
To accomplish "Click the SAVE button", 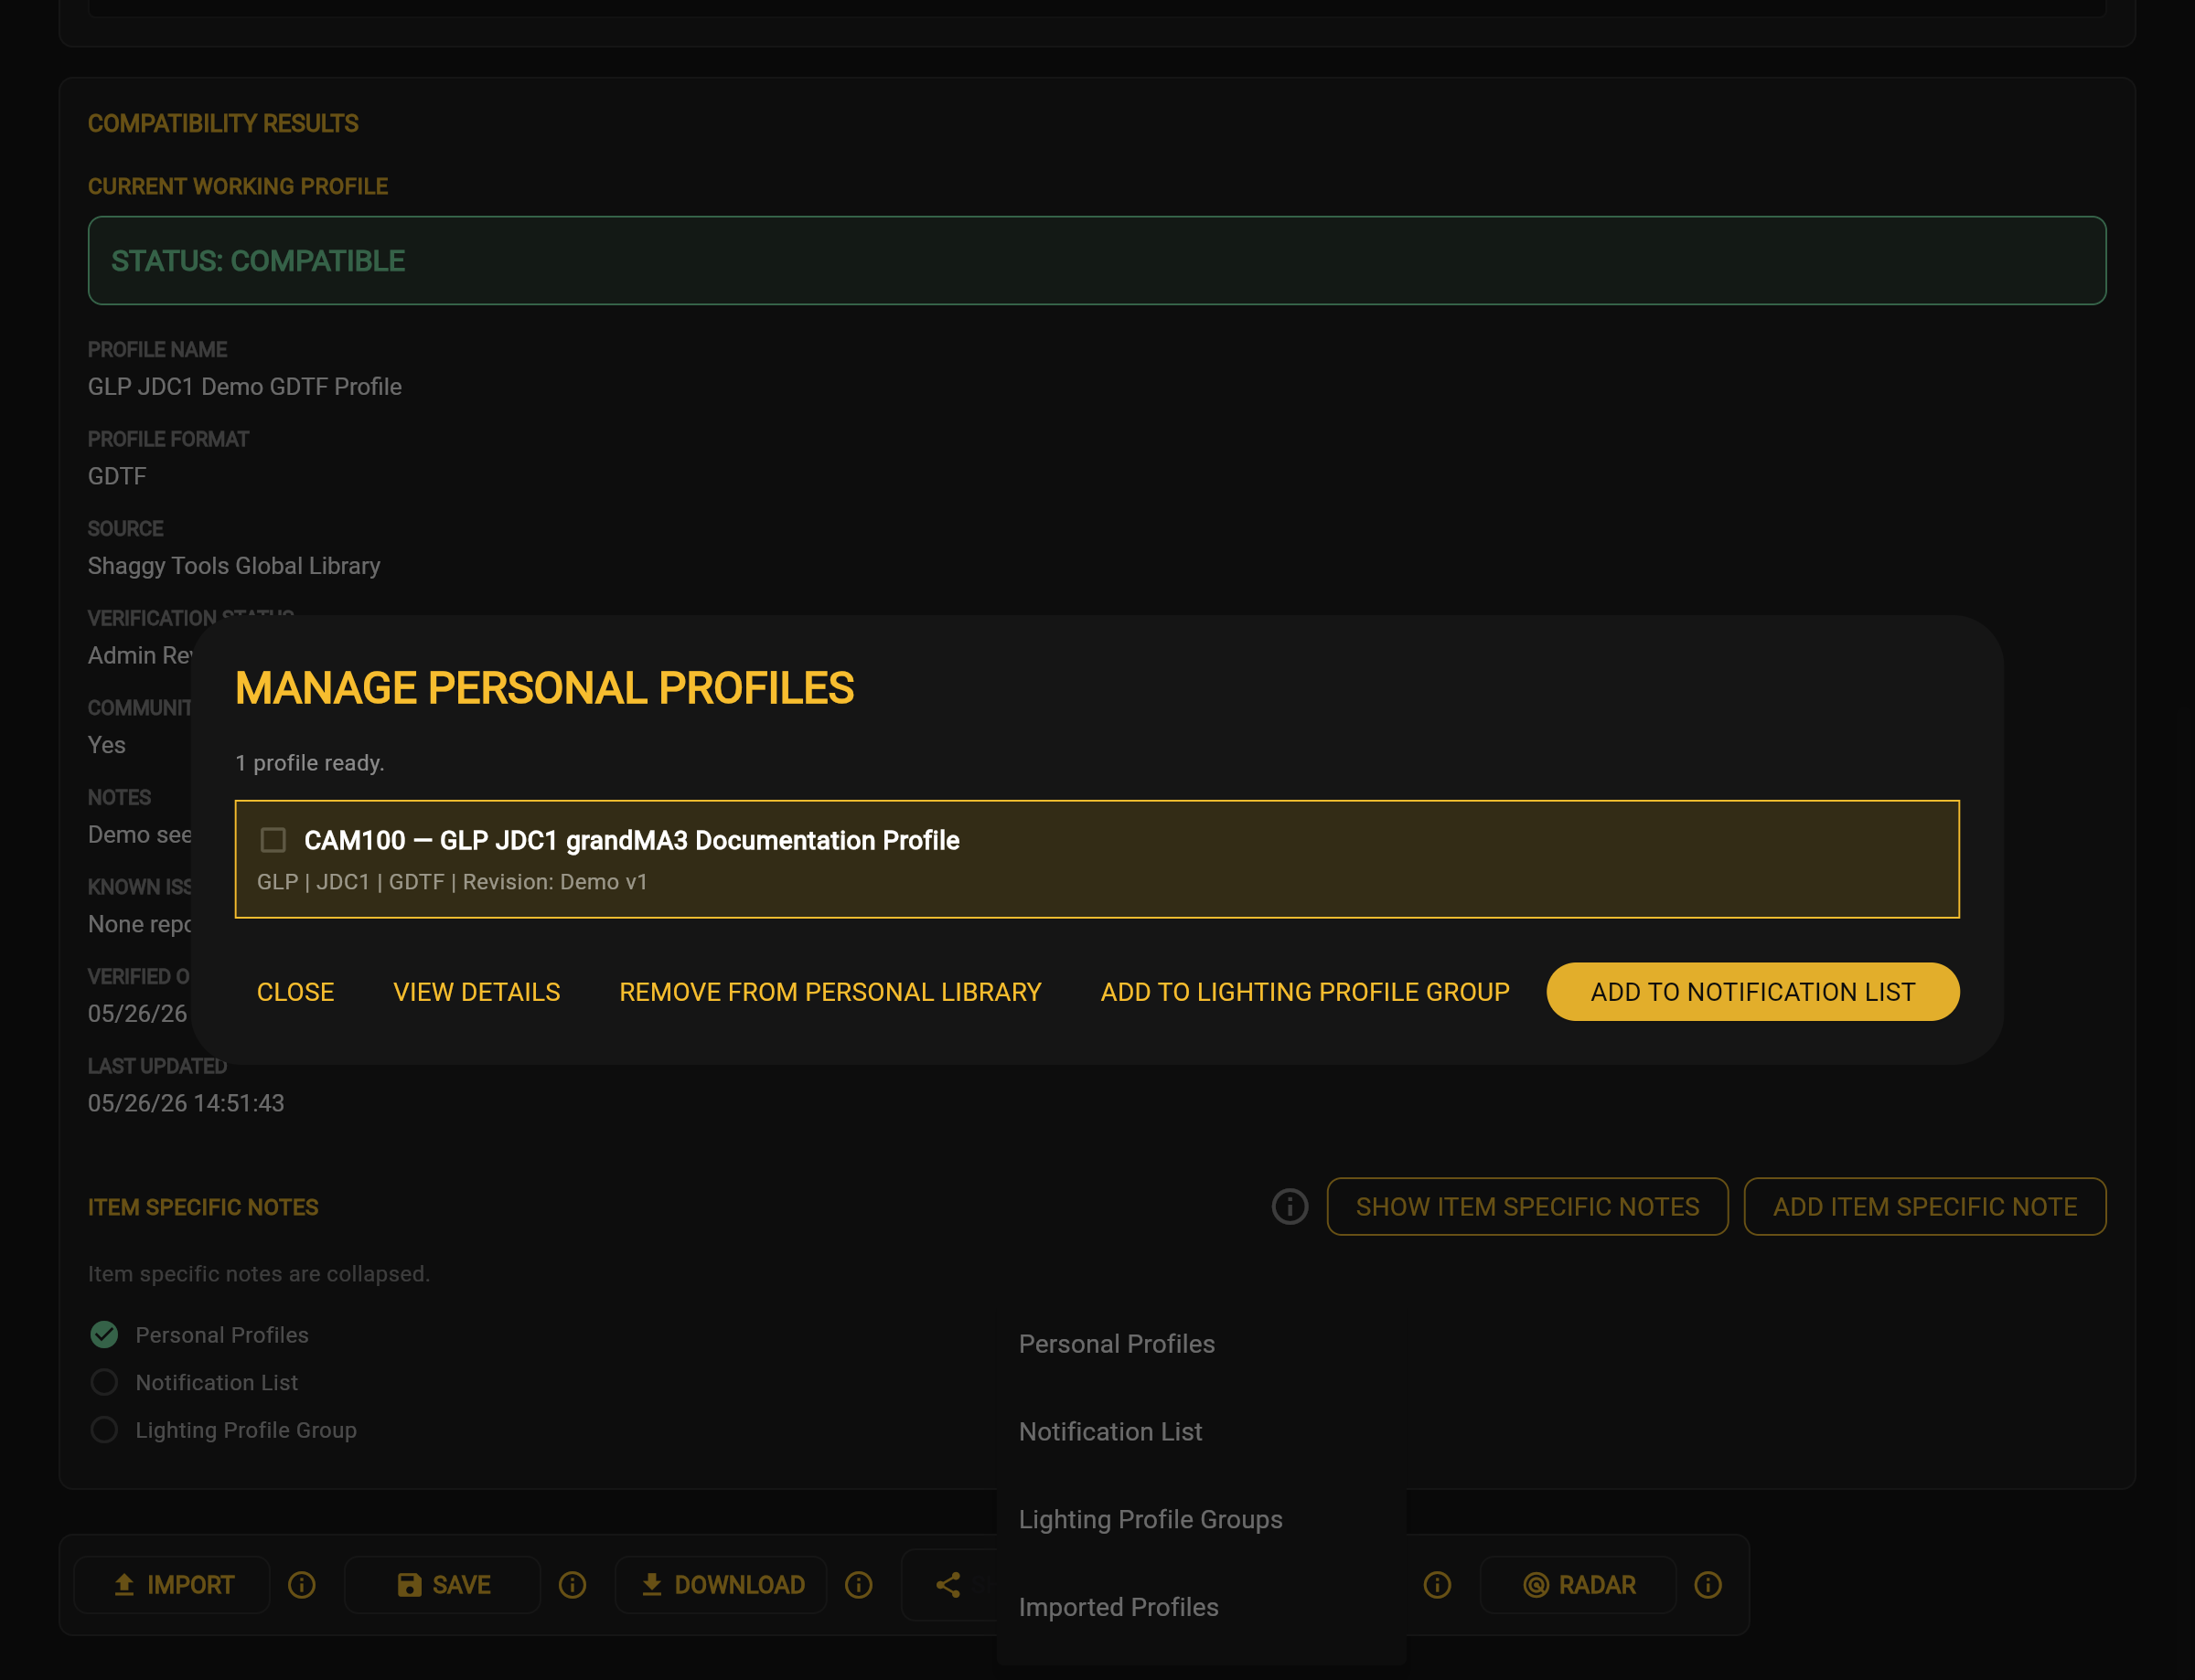I will 443,1585.
